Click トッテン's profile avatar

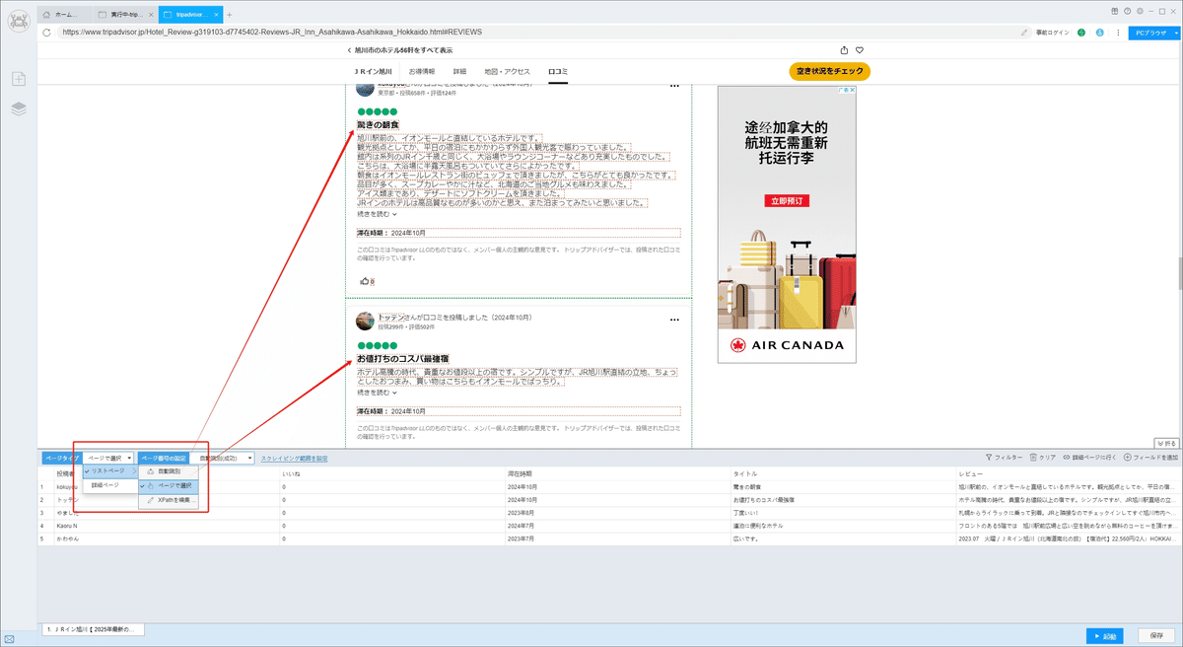click(365, 321)
